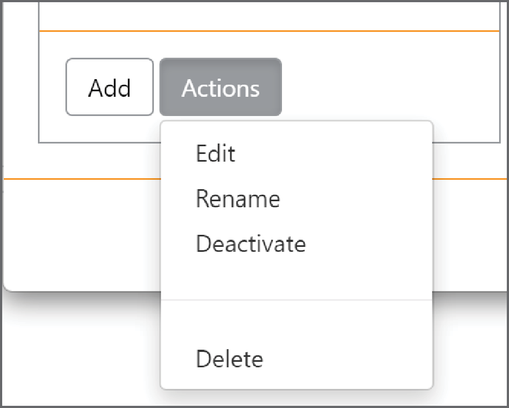This screenshot has width=509, height=408.
Task: Delete the selected entry via menu
Action: (297, 359)
